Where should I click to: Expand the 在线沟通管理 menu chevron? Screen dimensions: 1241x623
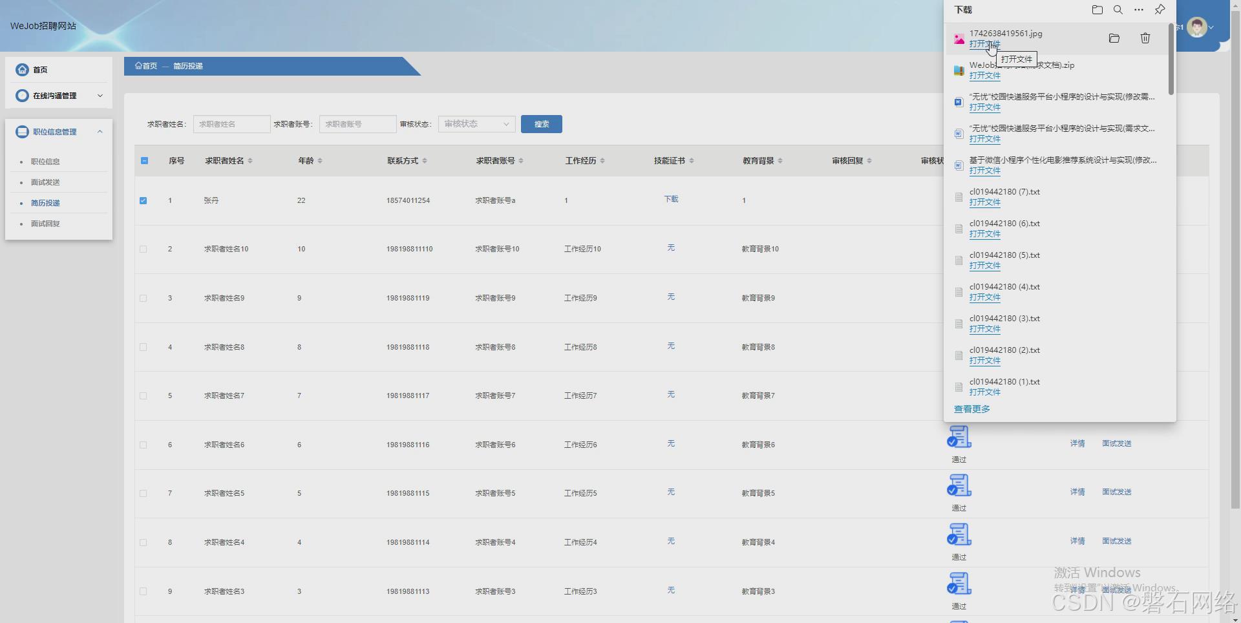100,96
